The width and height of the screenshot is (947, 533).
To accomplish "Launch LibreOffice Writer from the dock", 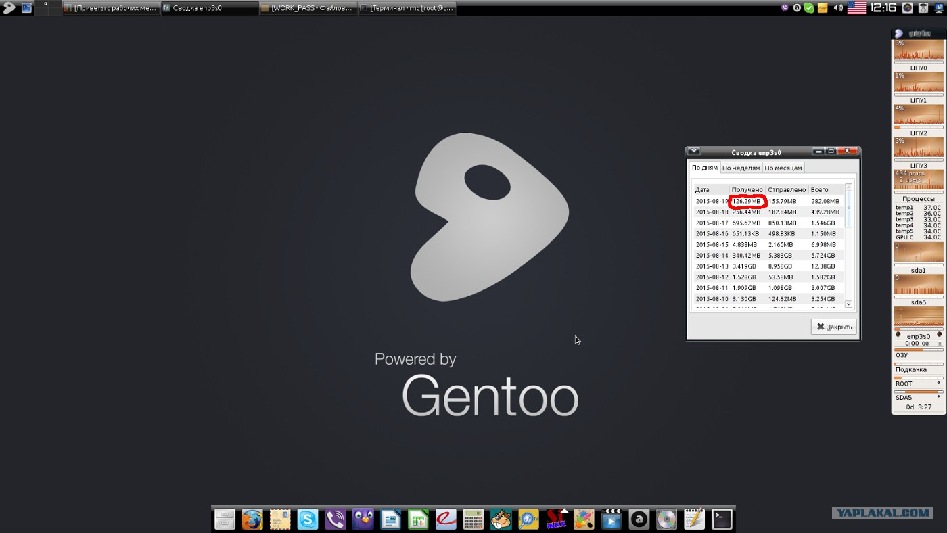I will click(391, 519).
